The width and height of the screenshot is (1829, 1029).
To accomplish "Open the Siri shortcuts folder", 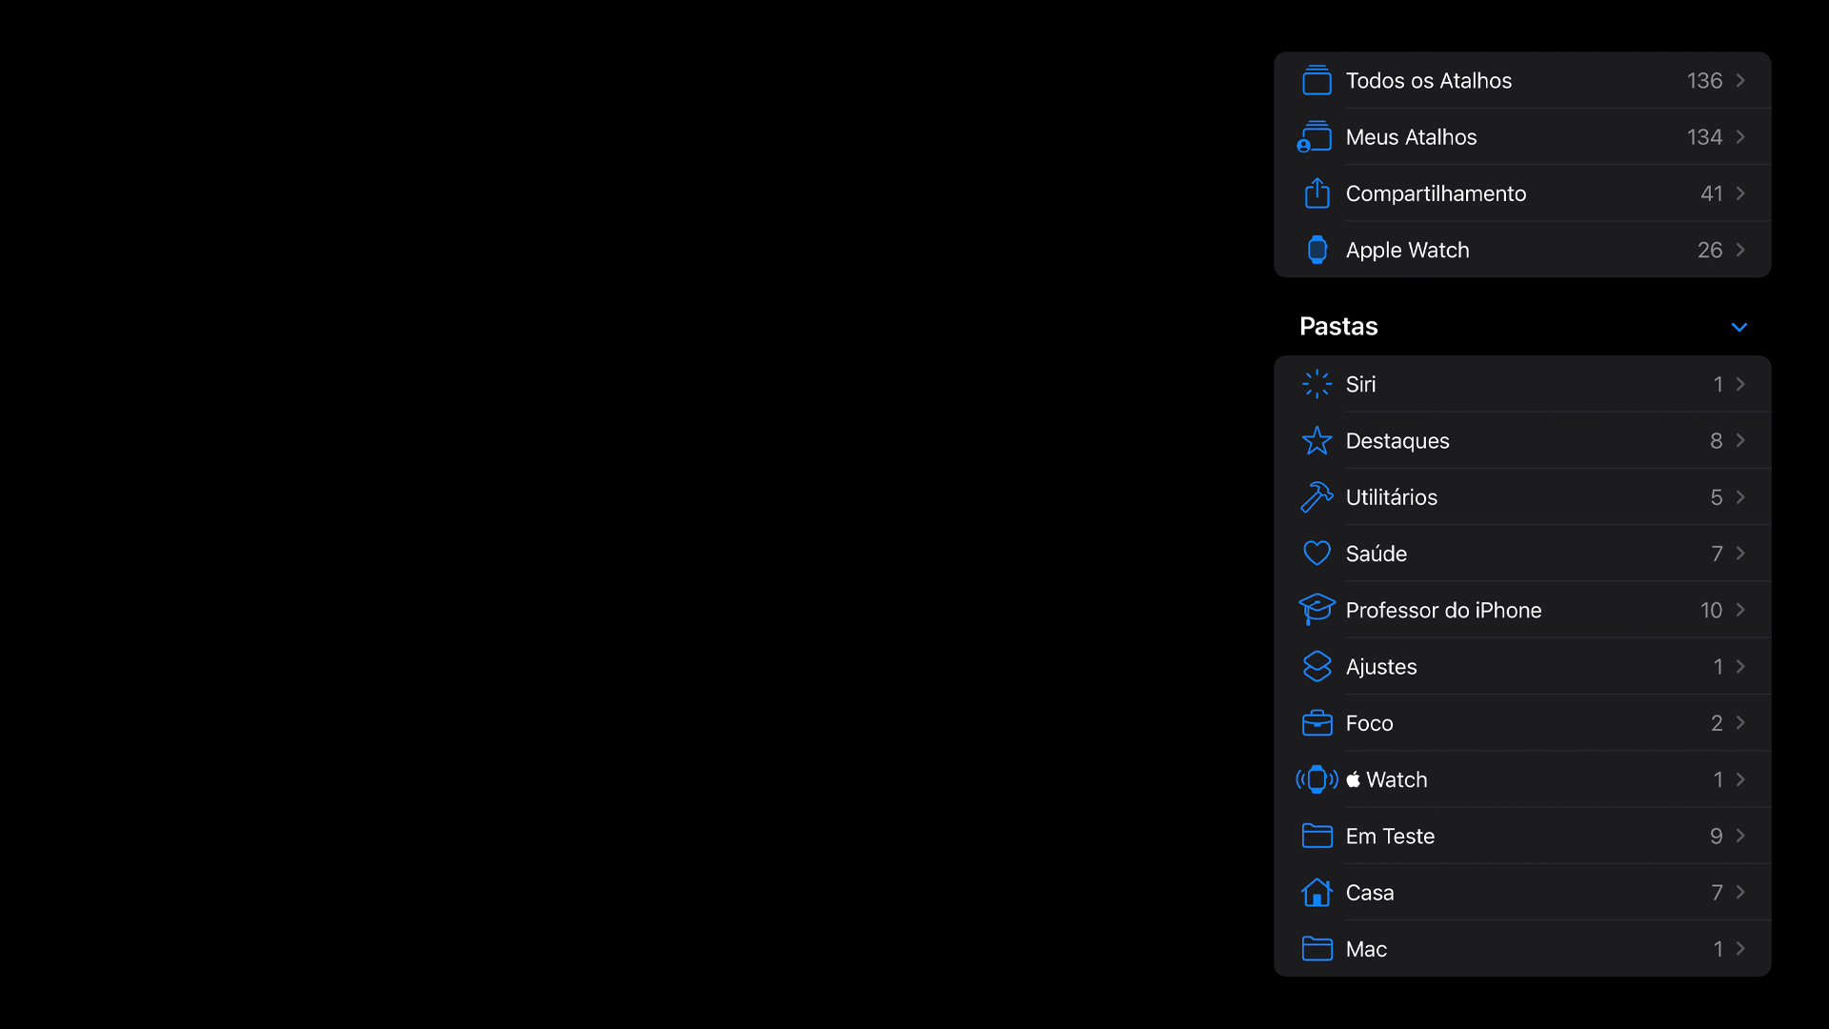I will [1524, 385].
